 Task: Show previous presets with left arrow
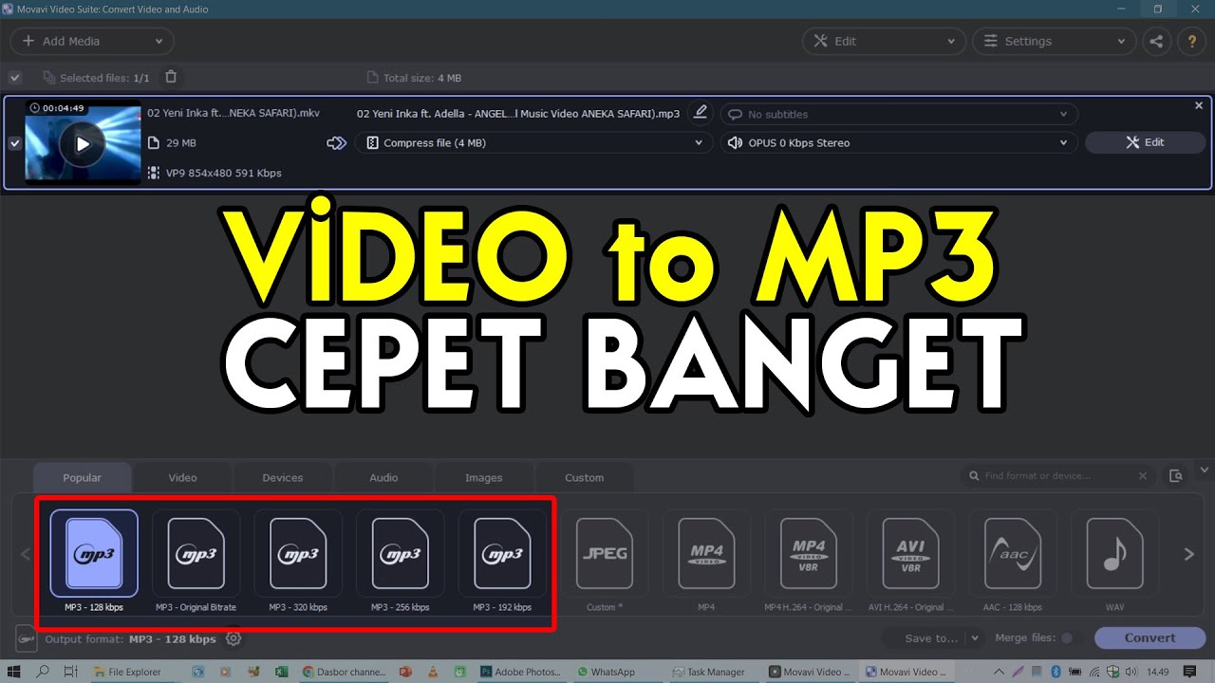tap(26, 555)
